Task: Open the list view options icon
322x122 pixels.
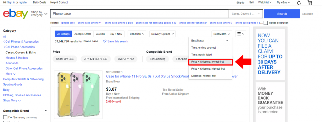Action: (241, 34)
